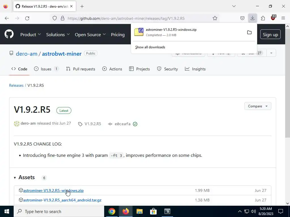290x217 pixels.
Task: Open File Explorer from the taskbar
Action: [139, 211]
